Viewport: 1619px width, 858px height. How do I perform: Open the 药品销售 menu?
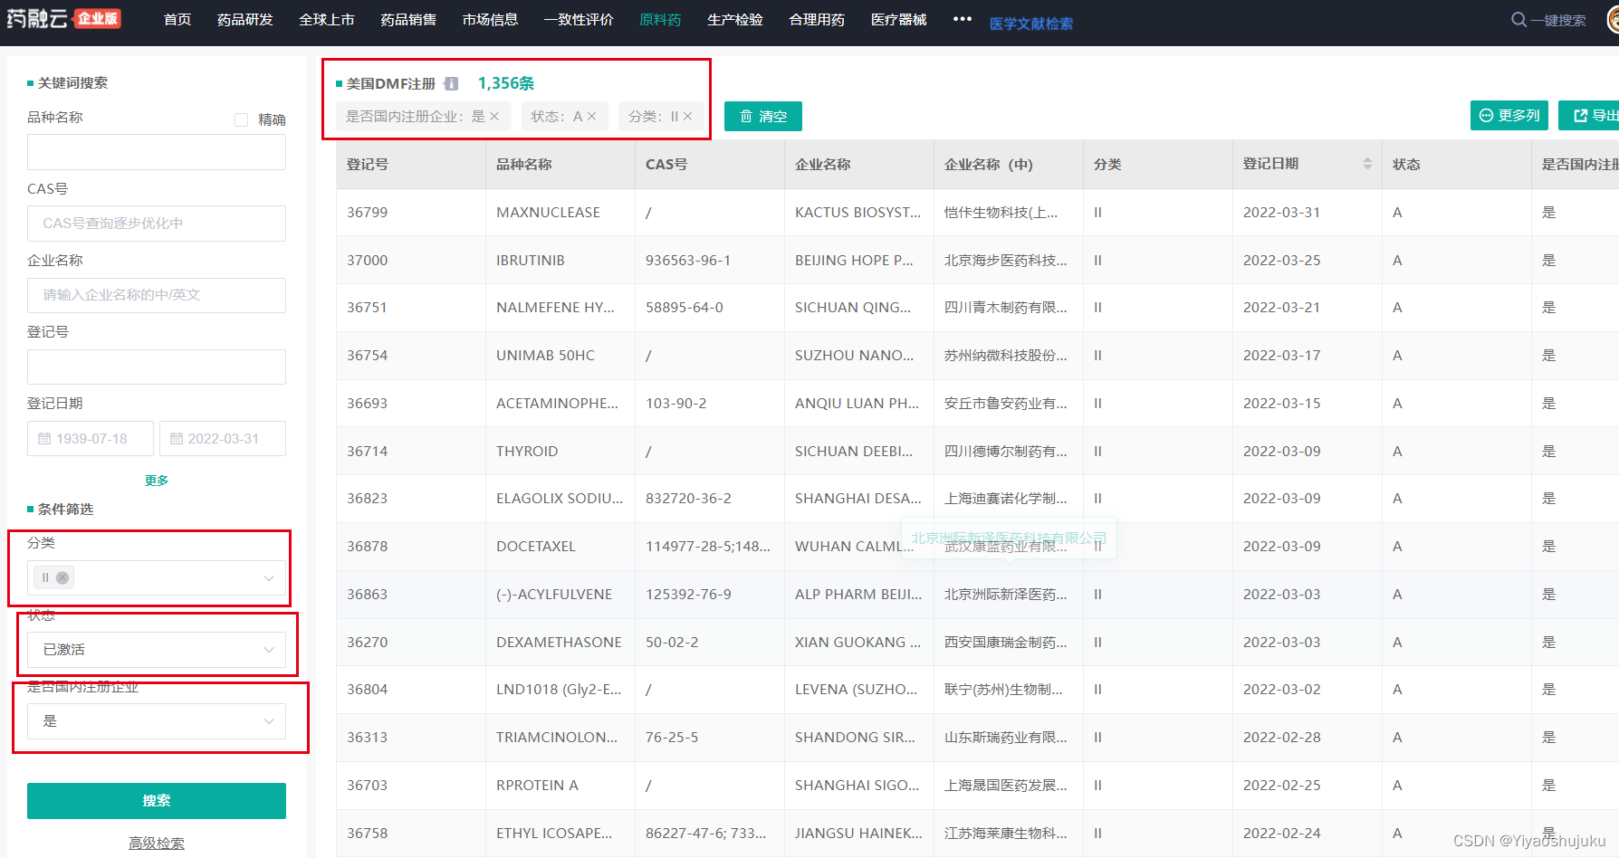coord(408,19)
